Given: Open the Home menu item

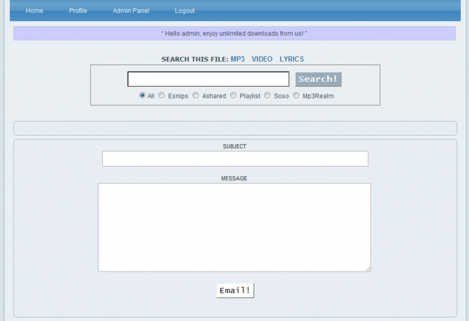Looking at the screenshot, I should 35,11.
